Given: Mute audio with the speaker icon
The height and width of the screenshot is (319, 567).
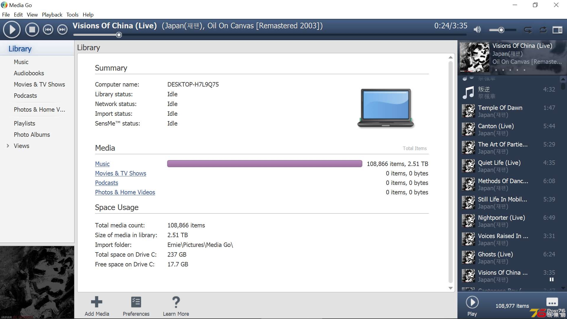Looking at the screenshot, I should point(477,30).
